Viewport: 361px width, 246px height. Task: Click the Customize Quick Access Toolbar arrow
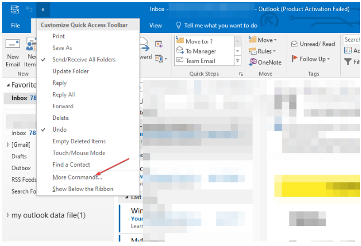43,9
